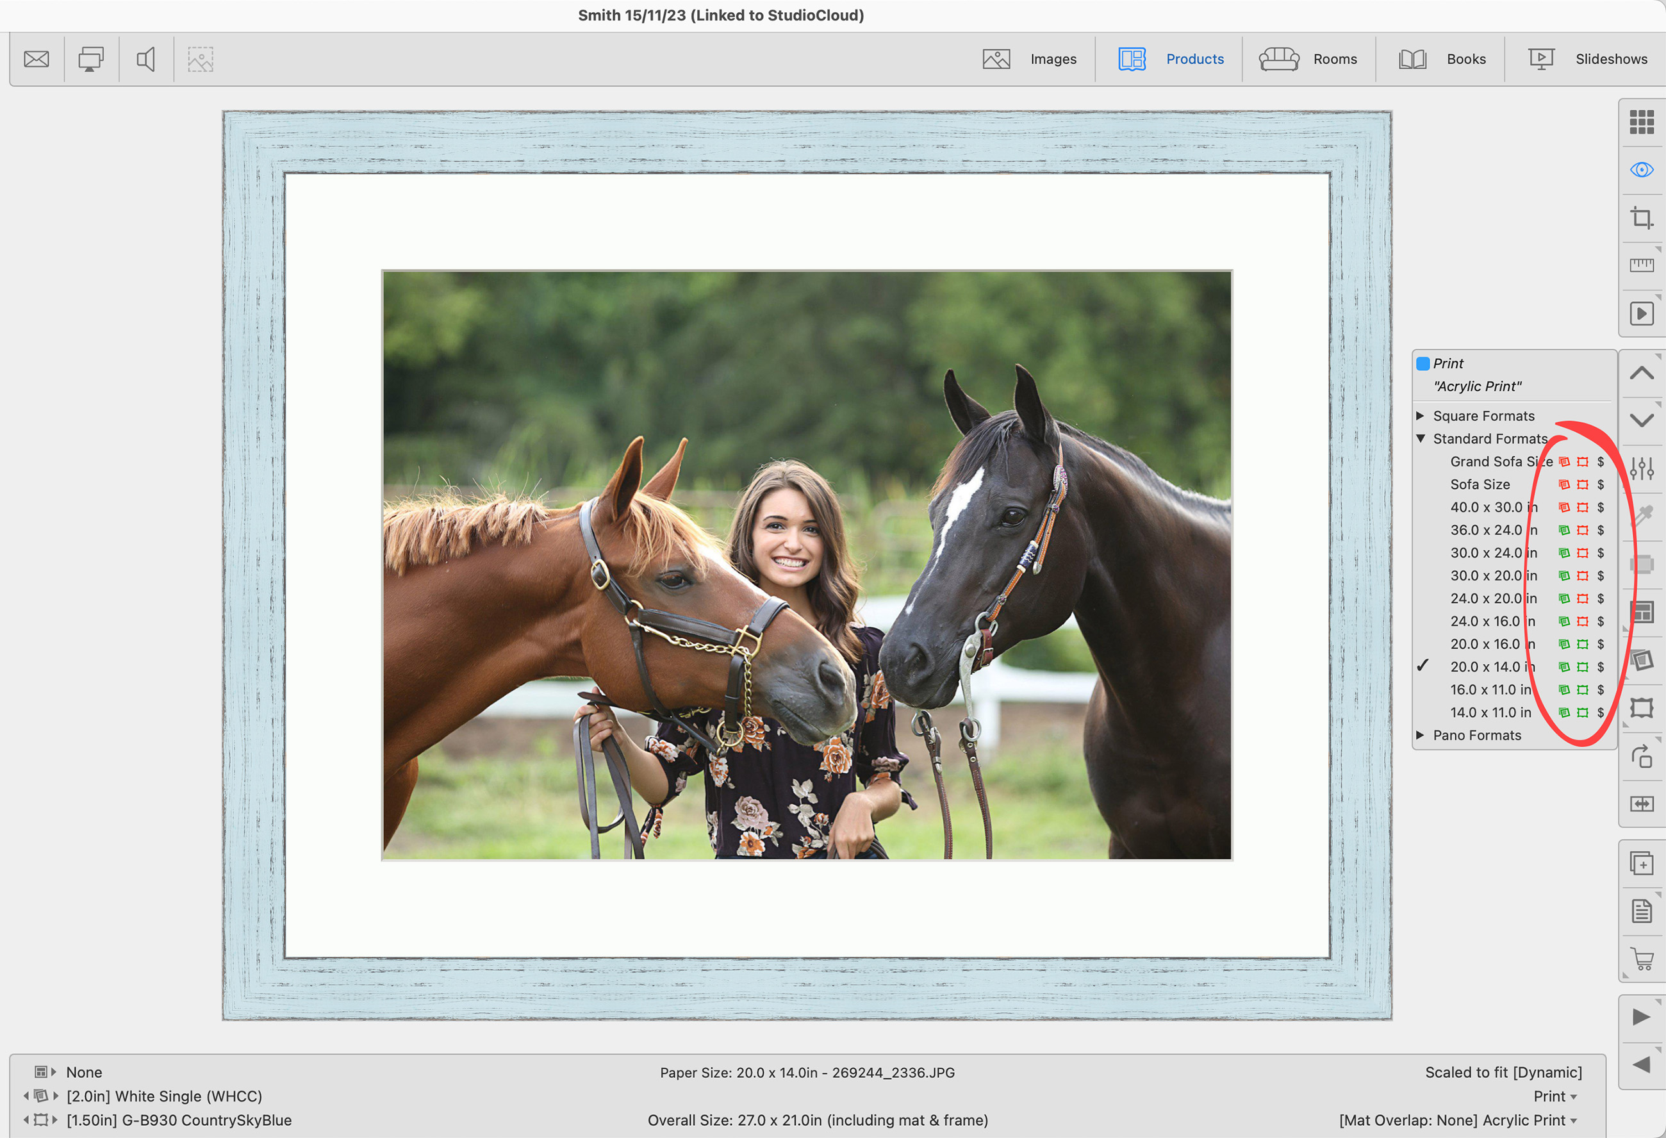Select the crop tool icon
The width and height of the screenshot is (1666, 1138).
1641,217
